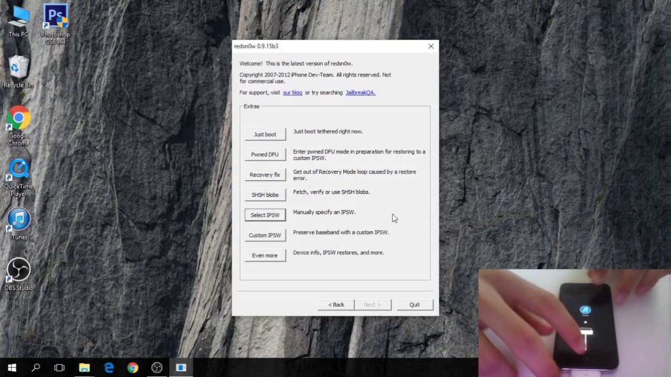Open the Even more extras
This screenshot has height=377, width=671.
[265, 256]
